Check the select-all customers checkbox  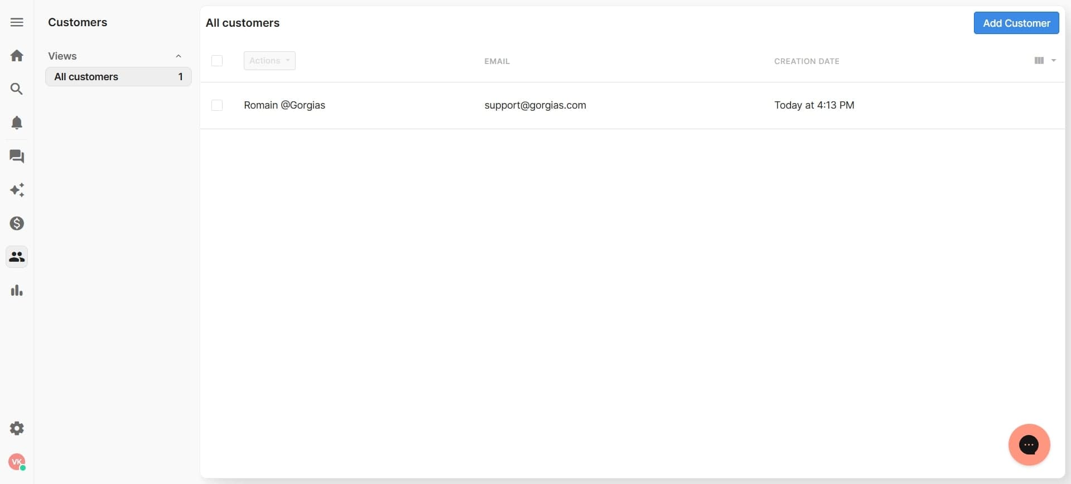tap(217, 61)
